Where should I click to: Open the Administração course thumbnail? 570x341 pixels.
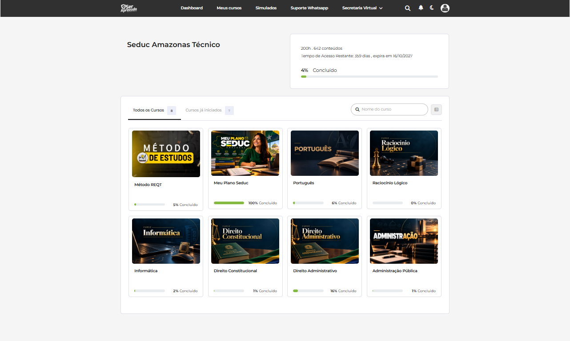click(x=404, y=241)
